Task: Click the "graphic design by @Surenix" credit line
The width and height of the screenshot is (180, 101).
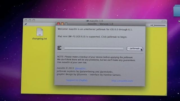Action: click(89, 75)
